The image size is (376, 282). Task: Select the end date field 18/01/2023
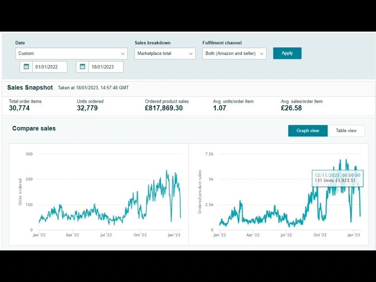106,67
